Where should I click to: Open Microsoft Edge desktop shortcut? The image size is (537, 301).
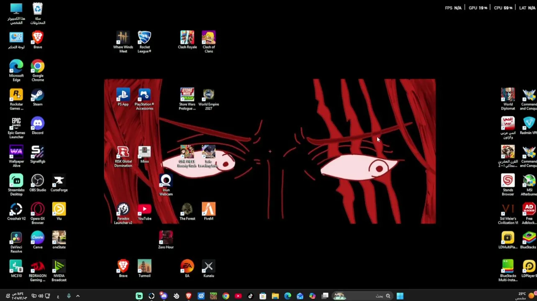(16, 70)
